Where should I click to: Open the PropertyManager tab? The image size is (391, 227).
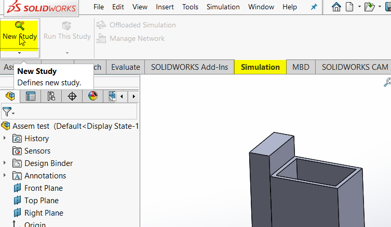click(31, 96)
